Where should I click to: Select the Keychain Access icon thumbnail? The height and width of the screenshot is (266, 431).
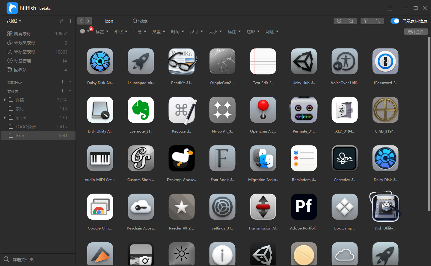pyautogui.click(x=141, y=207)
